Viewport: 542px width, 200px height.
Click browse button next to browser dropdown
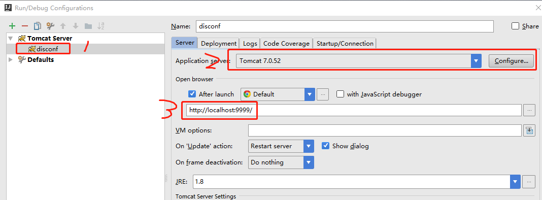(x=322, y=94)
